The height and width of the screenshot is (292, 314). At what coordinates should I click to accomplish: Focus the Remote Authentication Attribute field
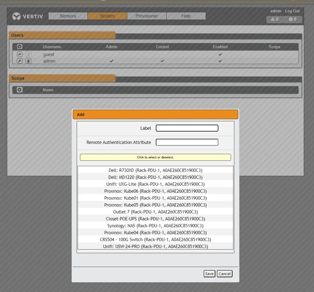point(187,142)
